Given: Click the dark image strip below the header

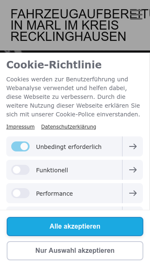Looking at the screenshot, I should [x=75, y=51].
